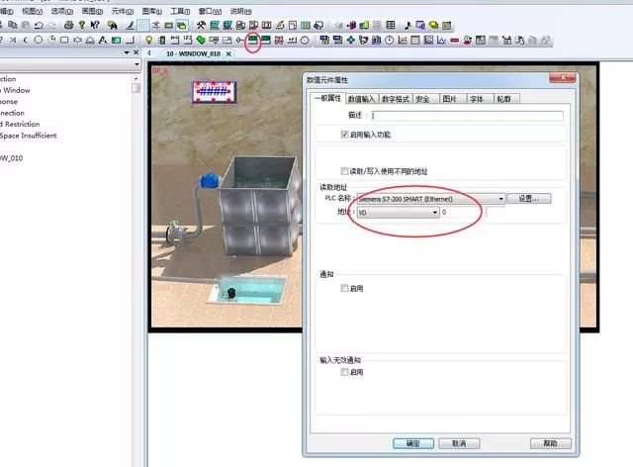Click the black table grid icon

coord(391,25)
